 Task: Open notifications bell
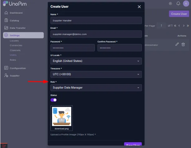178,3
